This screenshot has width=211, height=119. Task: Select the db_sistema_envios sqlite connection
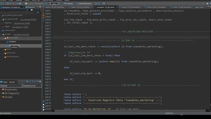[14, 16]
